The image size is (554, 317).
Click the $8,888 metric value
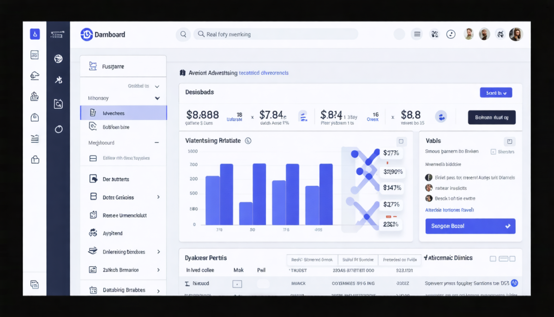(202, 115)
